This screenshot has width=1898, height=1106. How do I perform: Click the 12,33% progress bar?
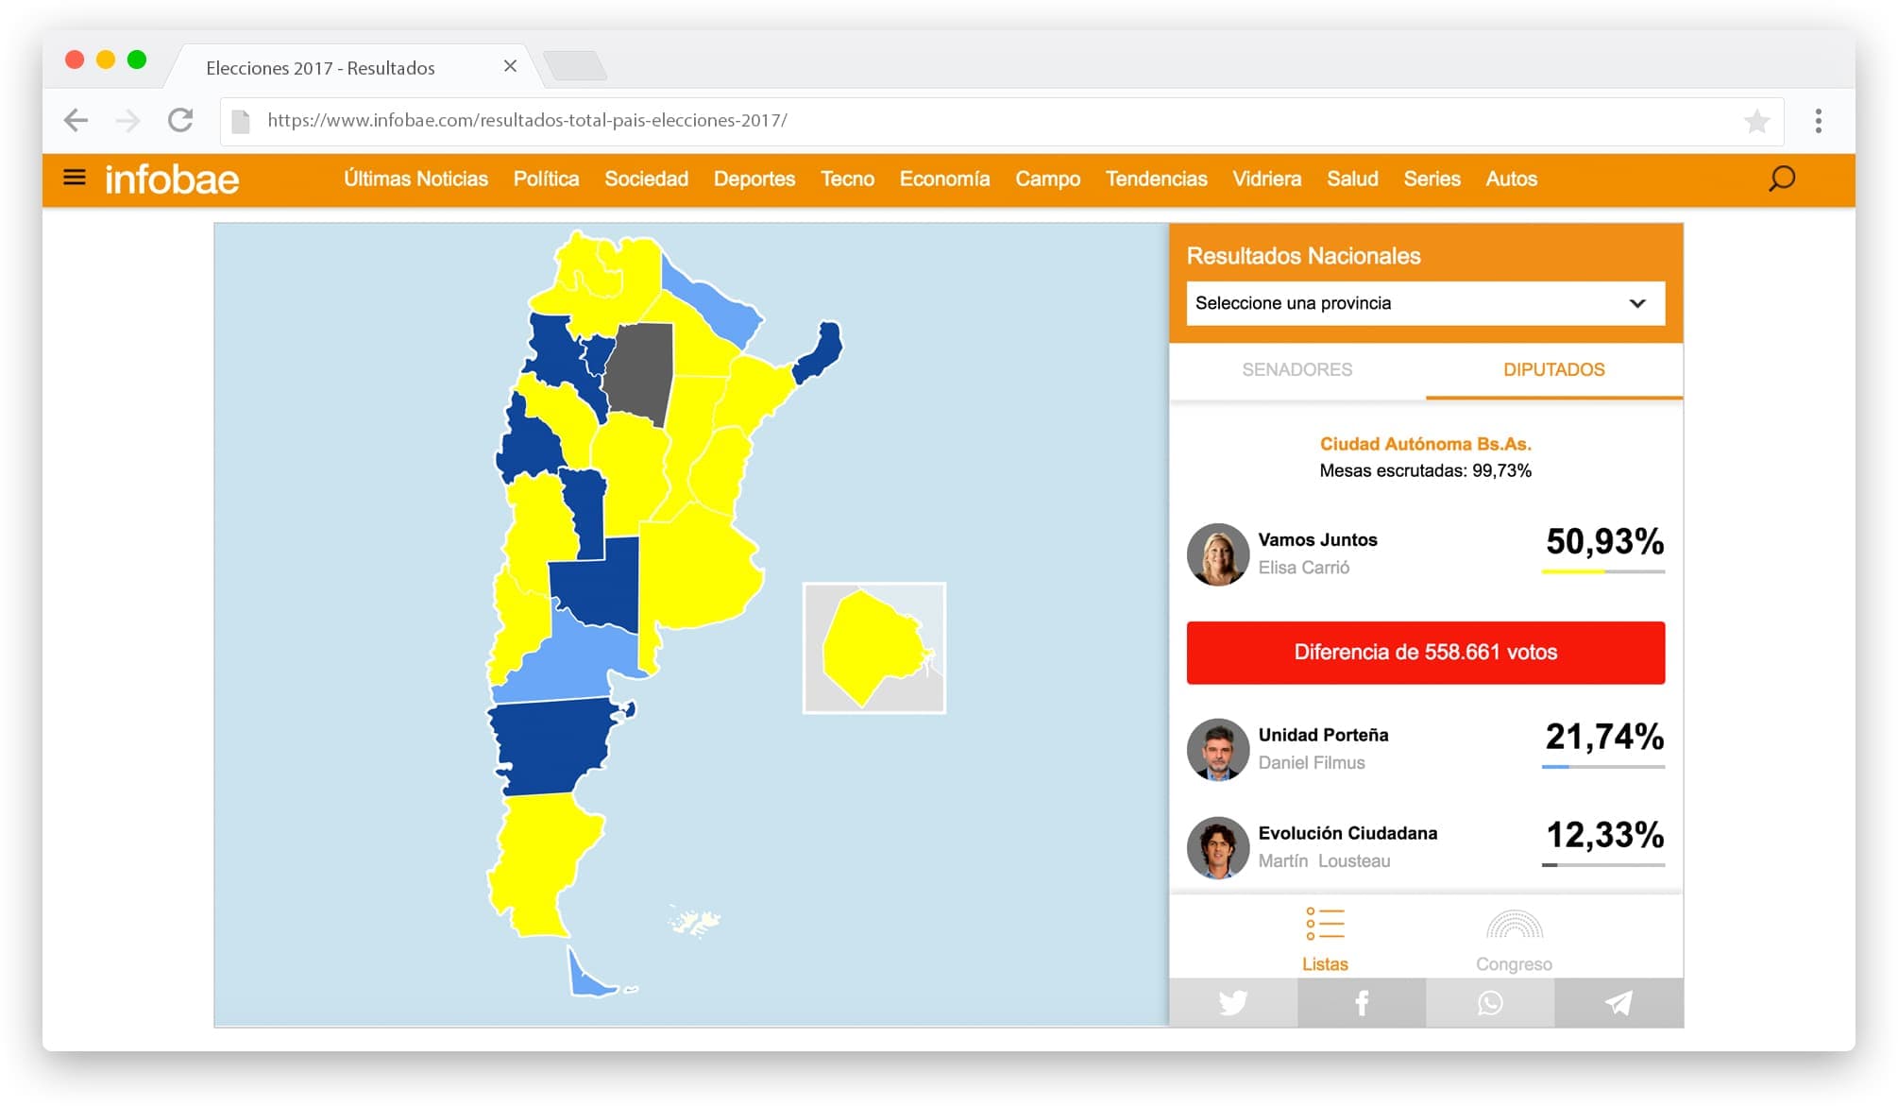(x=1602, y=864)
